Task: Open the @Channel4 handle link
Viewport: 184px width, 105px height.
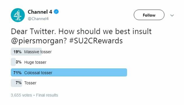Action: 38,19
